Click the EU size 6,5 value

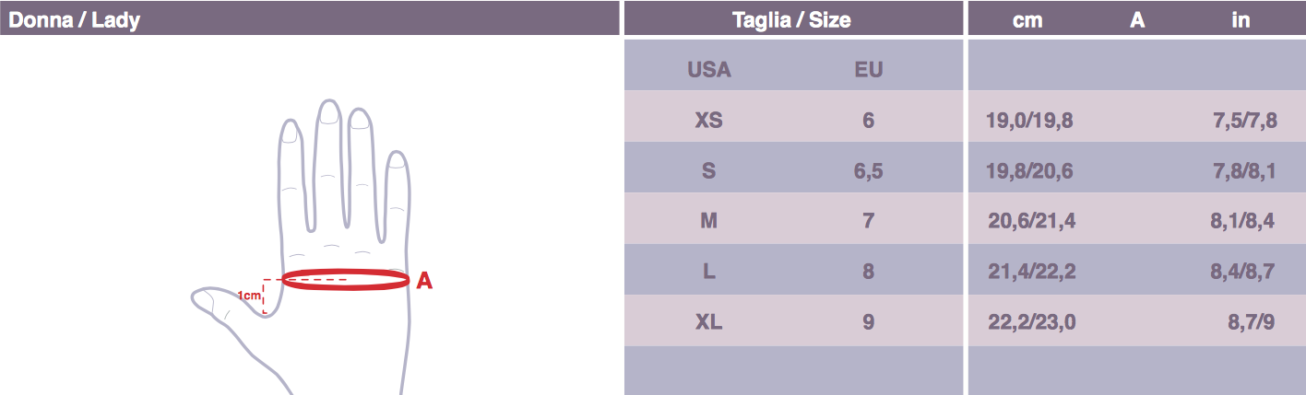(868, 170)
